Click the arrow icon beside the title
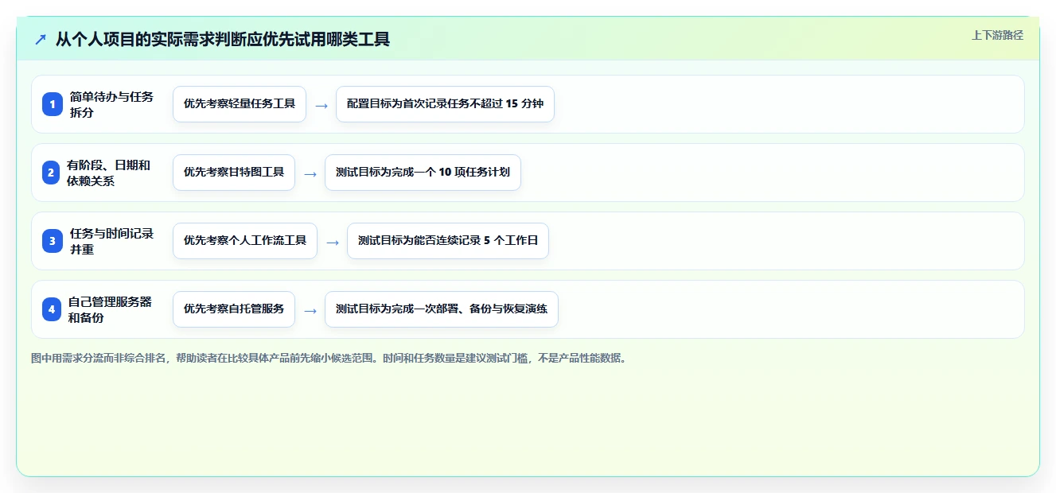This screenshot has height=493, width=1056. [x=41, y=39]
